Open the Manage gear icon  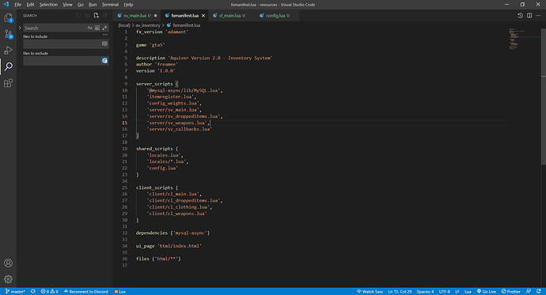(8, 279)
